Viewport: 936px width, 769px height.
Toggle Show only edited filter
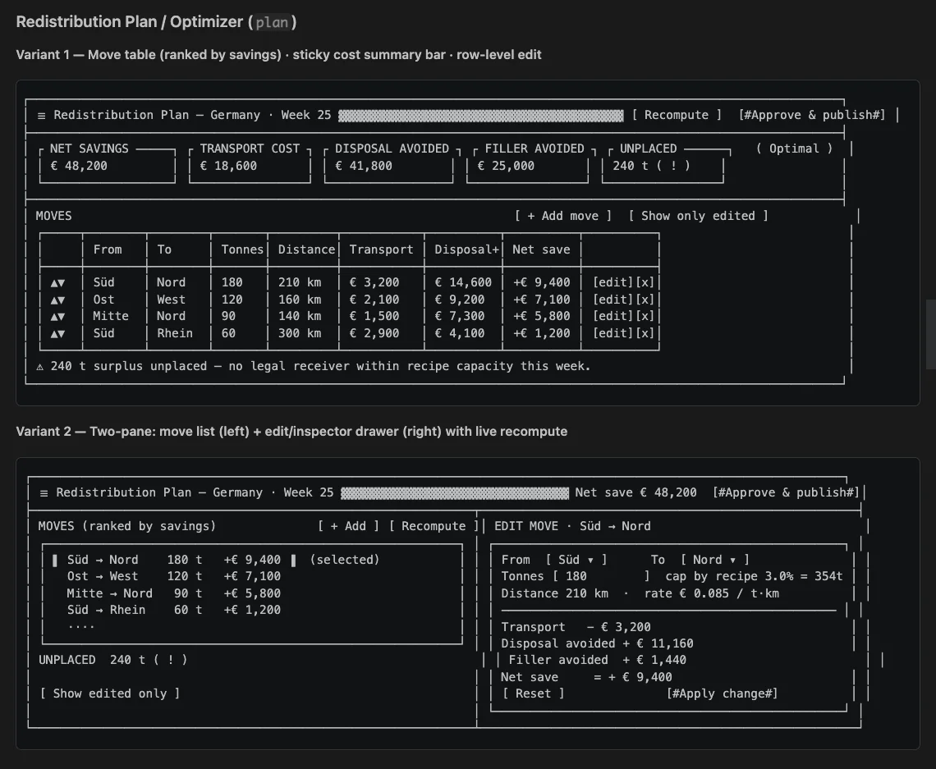pos(698,216)
